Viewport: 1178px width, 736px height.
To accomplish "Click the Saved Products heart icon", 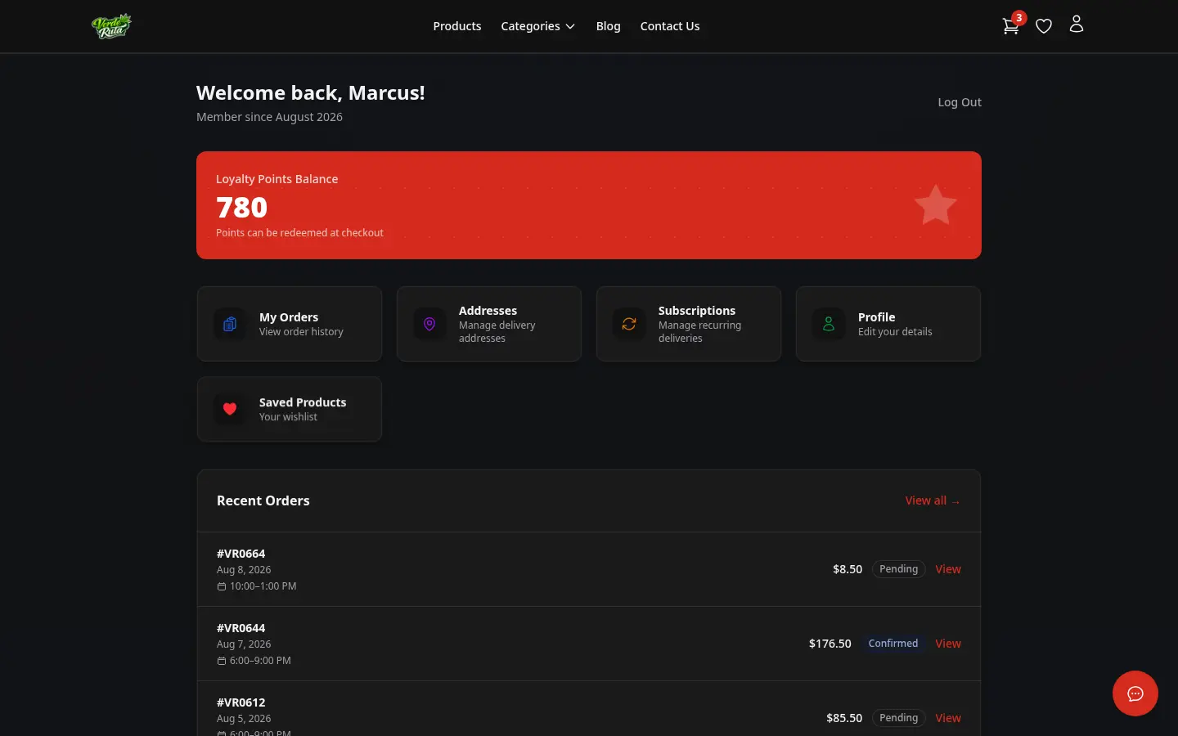I will pos(230,409).
